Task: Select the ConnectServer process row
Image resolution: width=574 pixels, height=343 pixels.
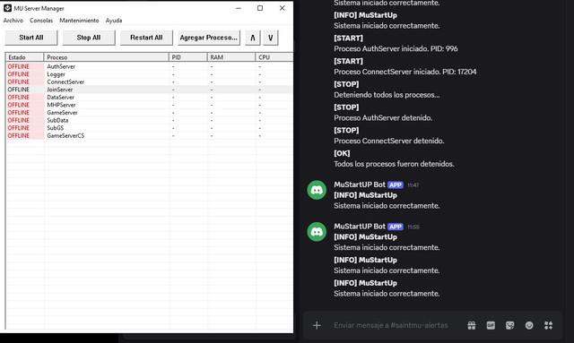Action: [150, 81]
